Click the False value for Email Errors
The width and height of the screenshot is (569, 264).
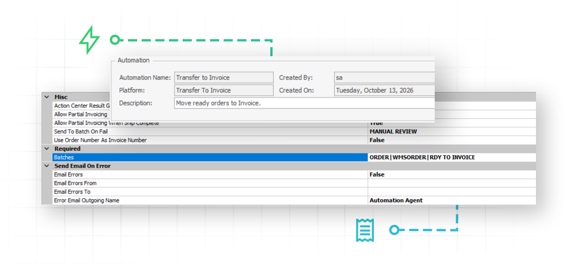coord(377,174)
